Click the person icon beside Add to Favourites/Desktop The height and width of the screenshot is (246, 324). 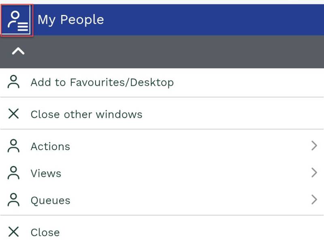click(x=14, y=82)
